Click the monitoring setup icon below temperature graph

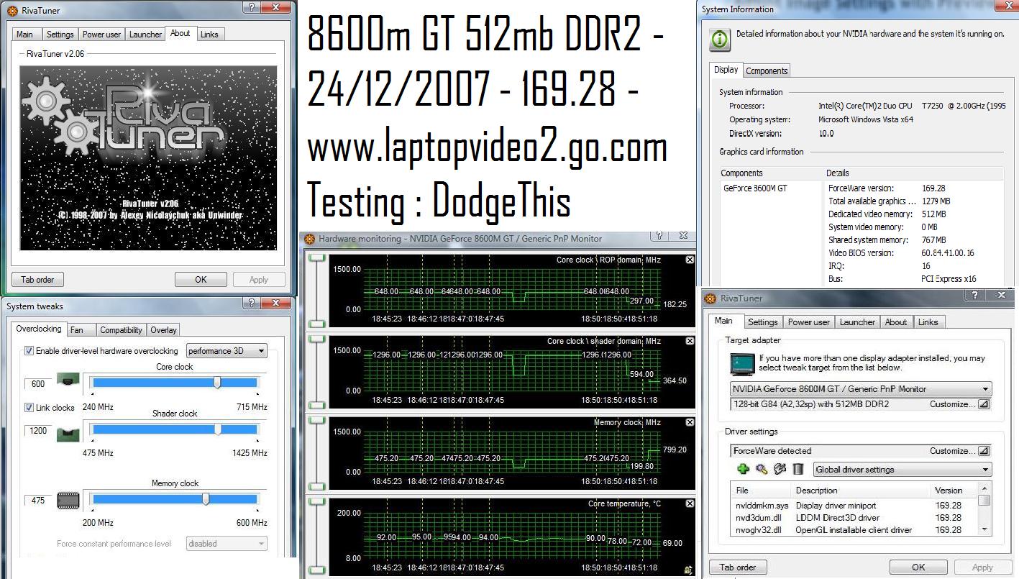coord(688,570)
